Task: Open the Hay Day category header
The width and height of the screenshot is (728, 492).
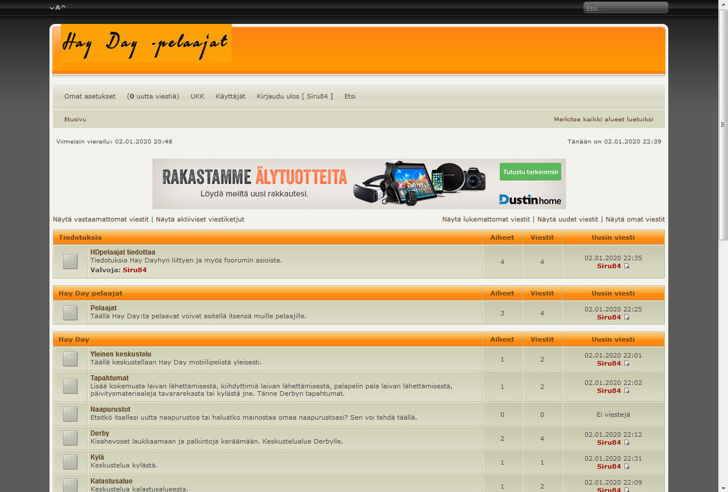Action: click(x=74, y=339)
